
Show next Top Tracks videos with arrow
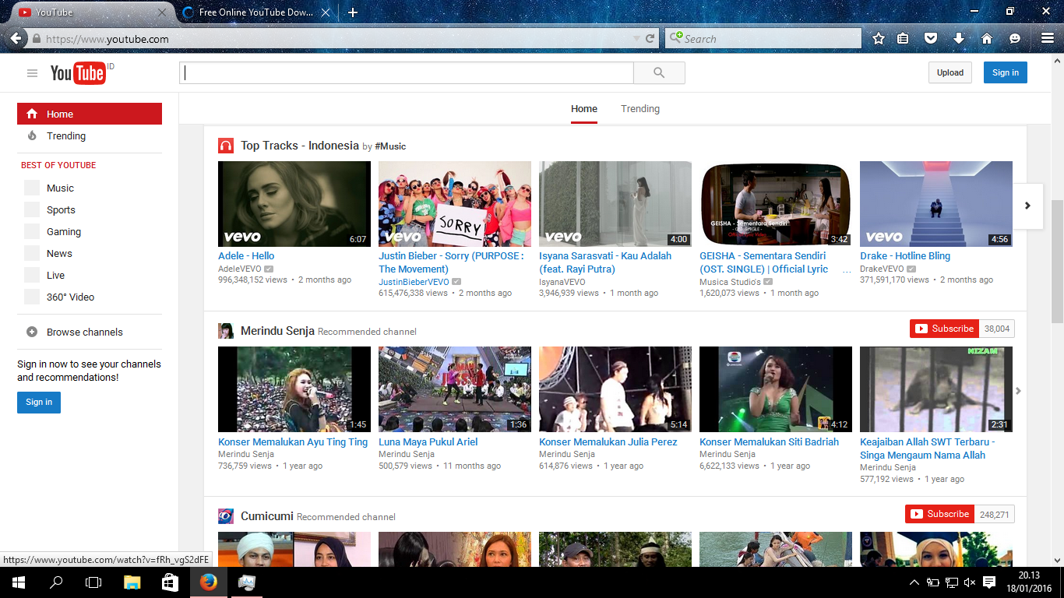[x=1027, y=206]
